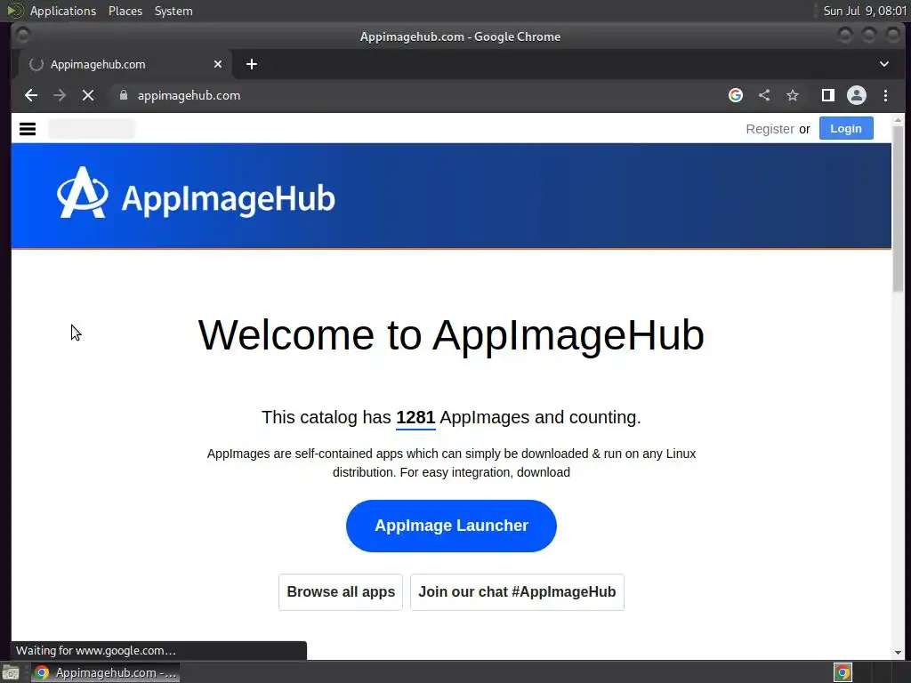
Task: Open the Chrome three-dot menu
Action: [885, 95]
